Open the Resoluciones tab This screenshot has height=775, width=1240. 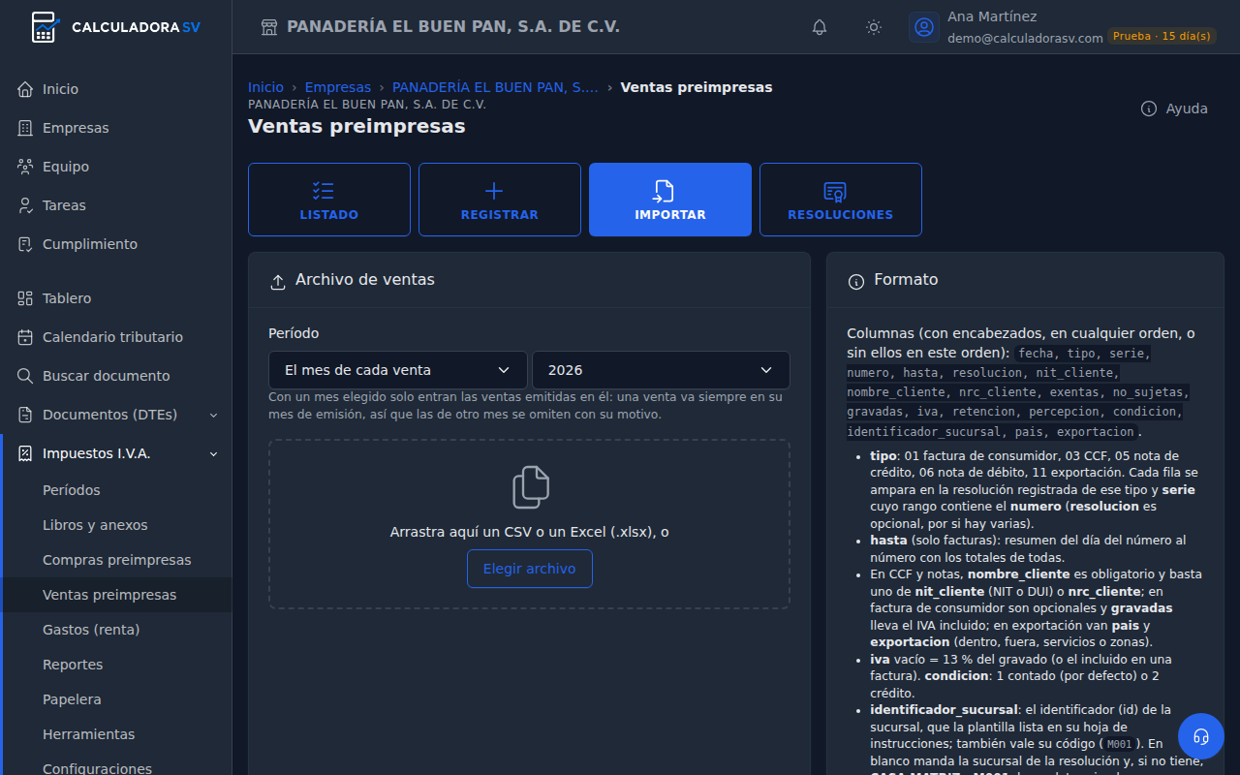coord(841,200)
